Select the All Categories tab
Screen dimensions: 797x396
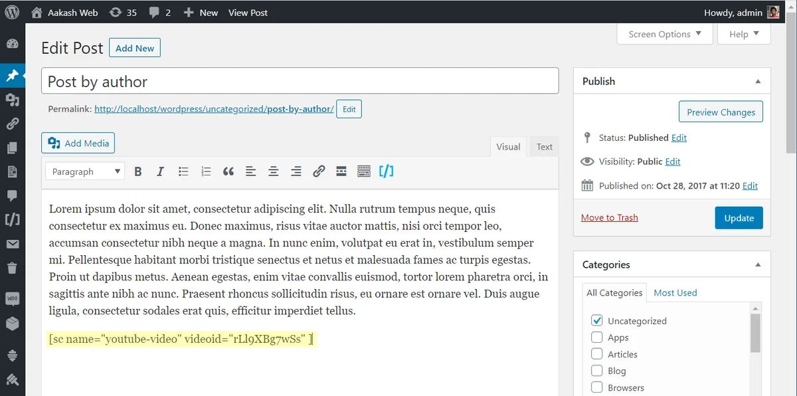tap(614, 292)
